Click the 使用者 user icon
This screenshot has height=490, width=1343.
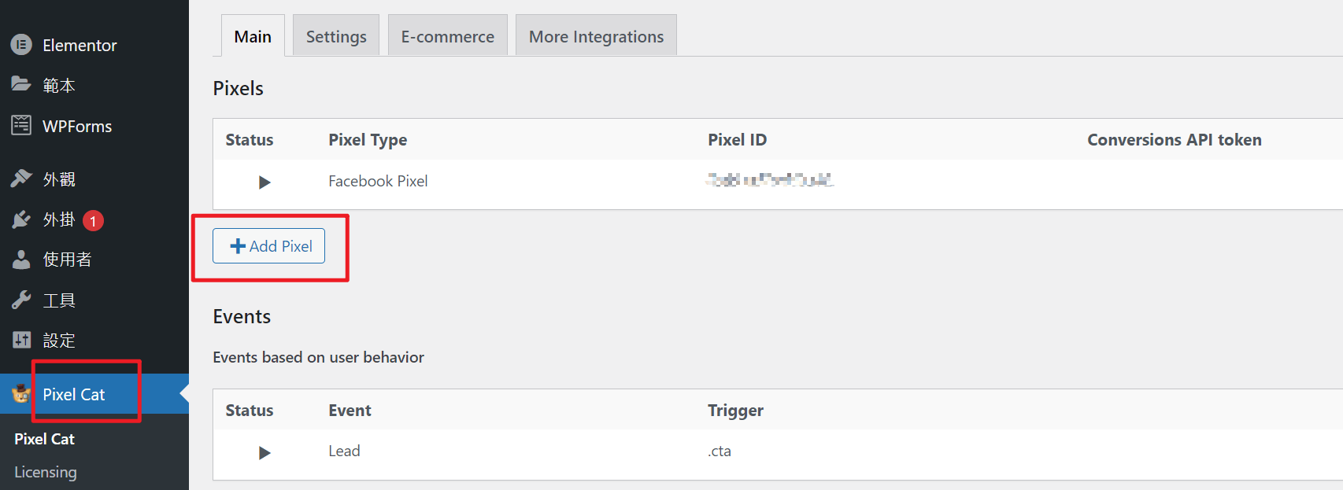click(21, 259)
